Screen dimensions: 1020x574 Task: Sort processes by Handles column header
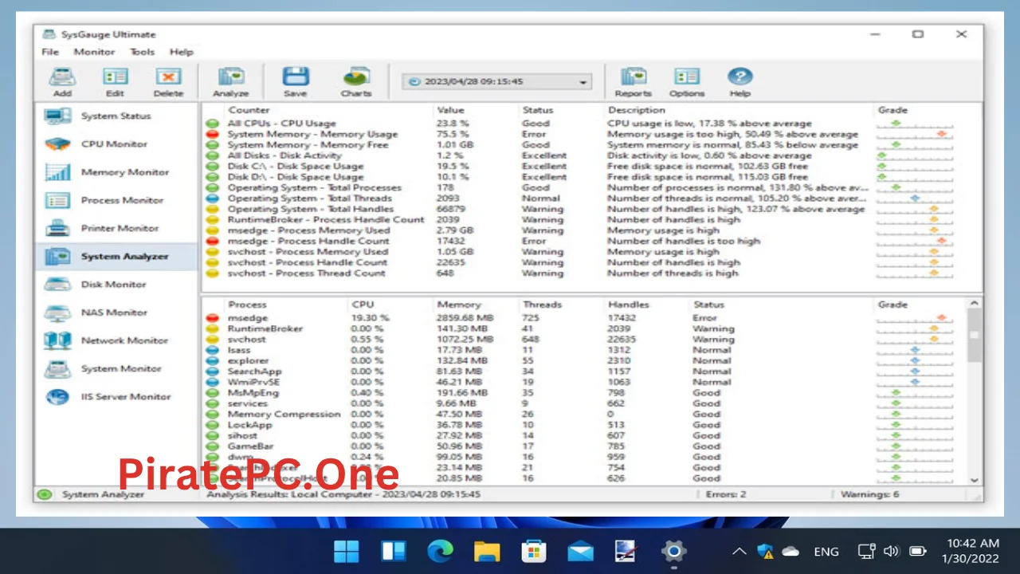[630, 305]
